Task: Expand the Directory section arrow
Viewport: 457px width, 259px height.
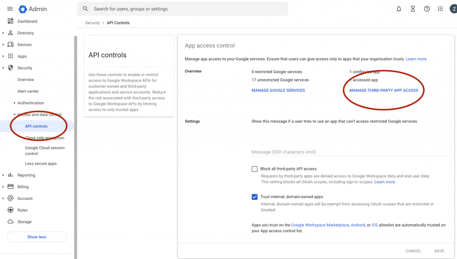Action: (x=3, y=33)
